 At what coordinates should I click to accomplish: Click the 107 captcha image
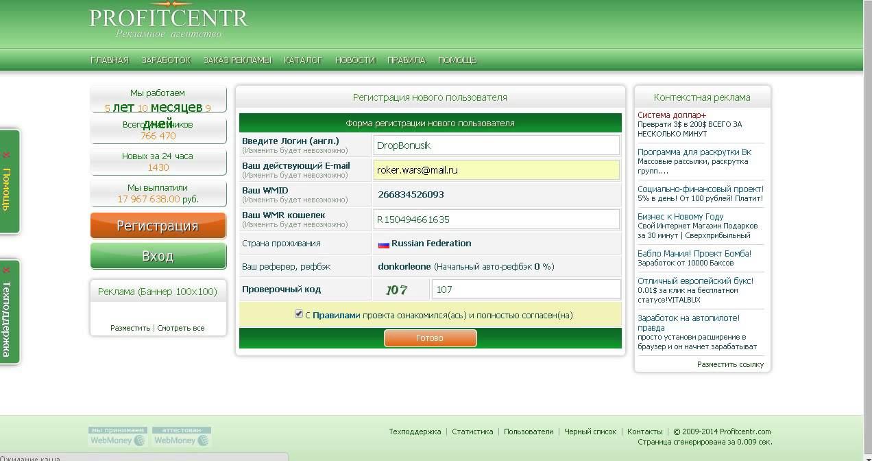click(x=396, y=289)
